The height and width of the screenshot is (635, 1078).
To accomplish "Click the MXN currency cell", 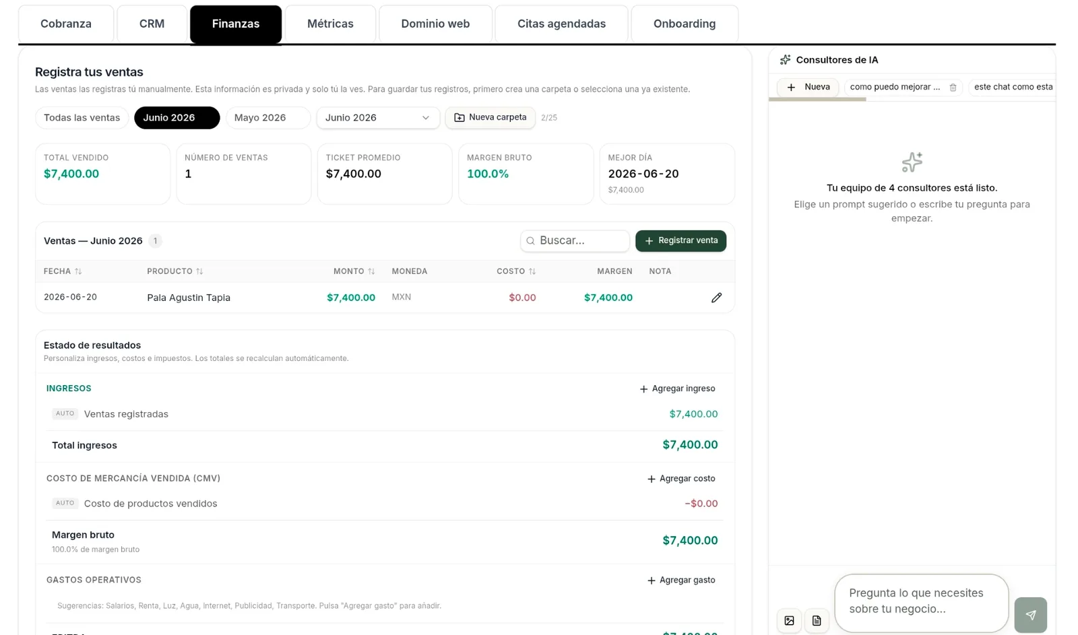I will pyautogui.click(x=402, y=297).
